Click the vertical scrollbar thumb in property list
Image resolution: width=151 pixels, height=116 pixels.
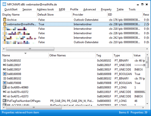pos(147,62)
